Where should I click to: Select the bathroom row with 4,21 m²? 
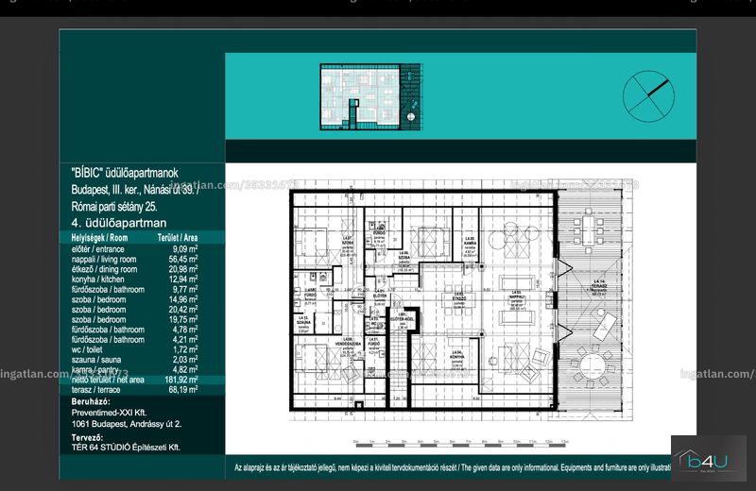pos(134,340)
